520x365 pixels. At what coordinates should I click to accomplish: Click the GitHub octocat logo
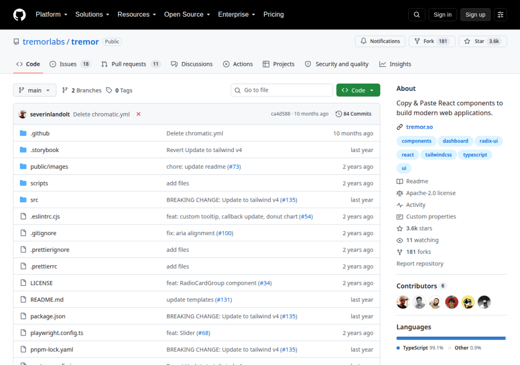pyautogui.click(x=19, y=15)
